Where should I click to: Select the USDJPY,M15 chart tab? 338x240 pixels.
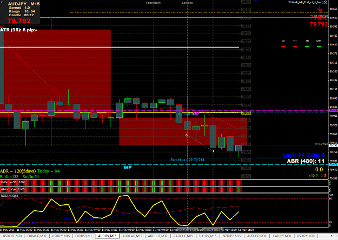pos(61,236)
